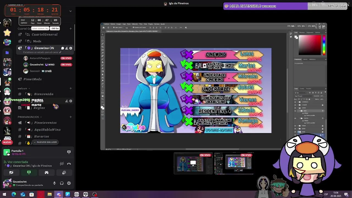Viewport: 352px width, 198px height.
Task: Open chat of Gnuwino ON voice channel
Action: (62, 48)
